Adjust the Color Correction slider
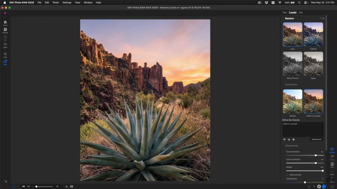Image resolution: width=337 pixels, height=189 pixels. (305, 163)
